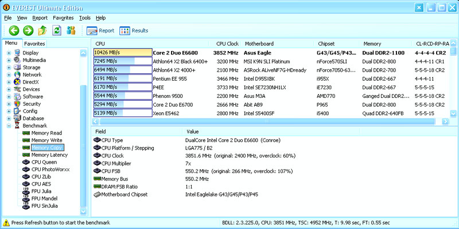Screen dimensions: 459x229
Task: Click the DirectX icon in the tree
Action: click(18, 82)
